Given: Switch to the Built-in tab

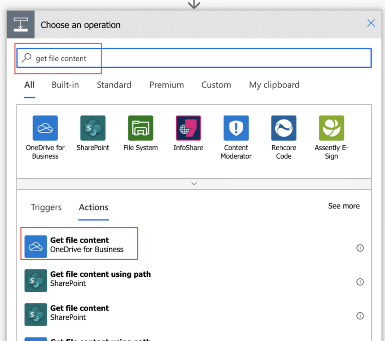Looking at the screenshot, I should [65, 85].
